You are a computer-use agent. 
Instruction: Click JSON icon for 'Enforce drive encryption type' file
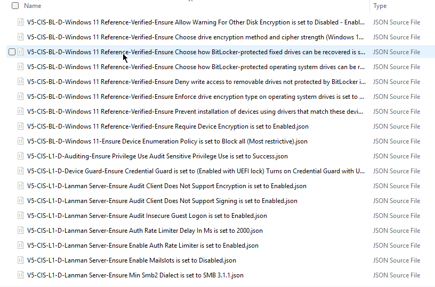pos(21,97)
